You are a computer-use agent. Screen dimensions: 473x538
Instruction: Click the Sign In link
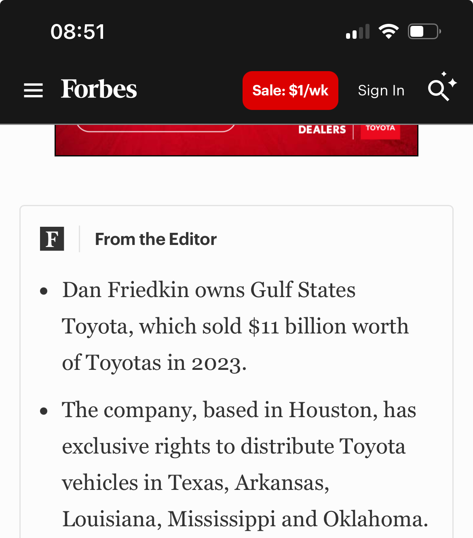click(381, 91)
